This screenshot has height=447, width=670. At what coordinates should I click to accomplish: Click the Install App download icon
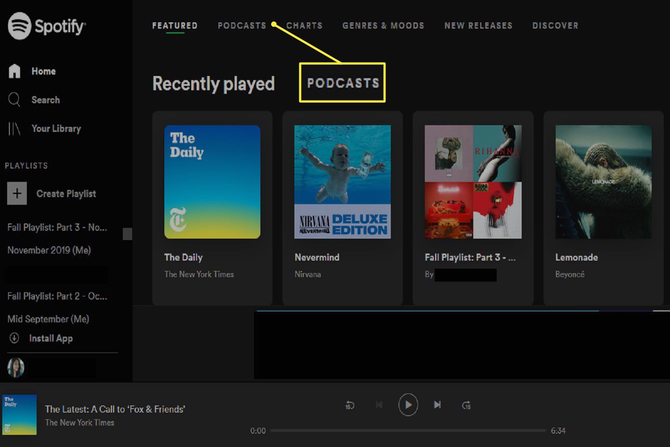click(14, 338)
